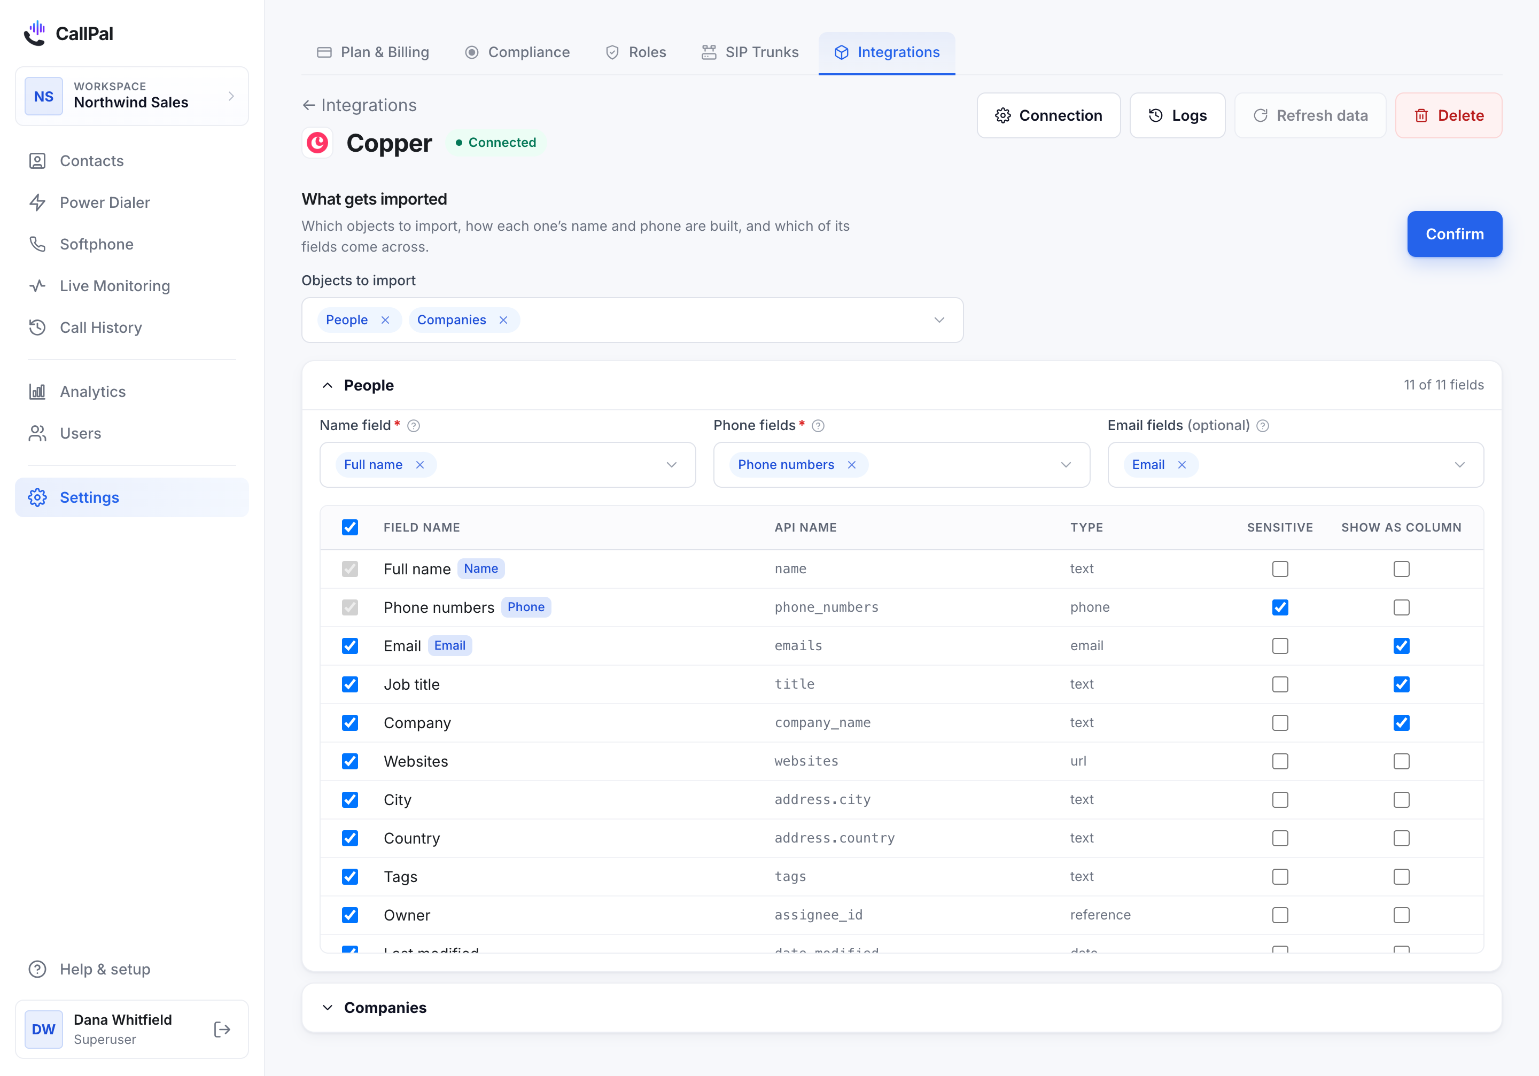Click the 'url' type cell

pyautogui.click(x=1078, y=761)
